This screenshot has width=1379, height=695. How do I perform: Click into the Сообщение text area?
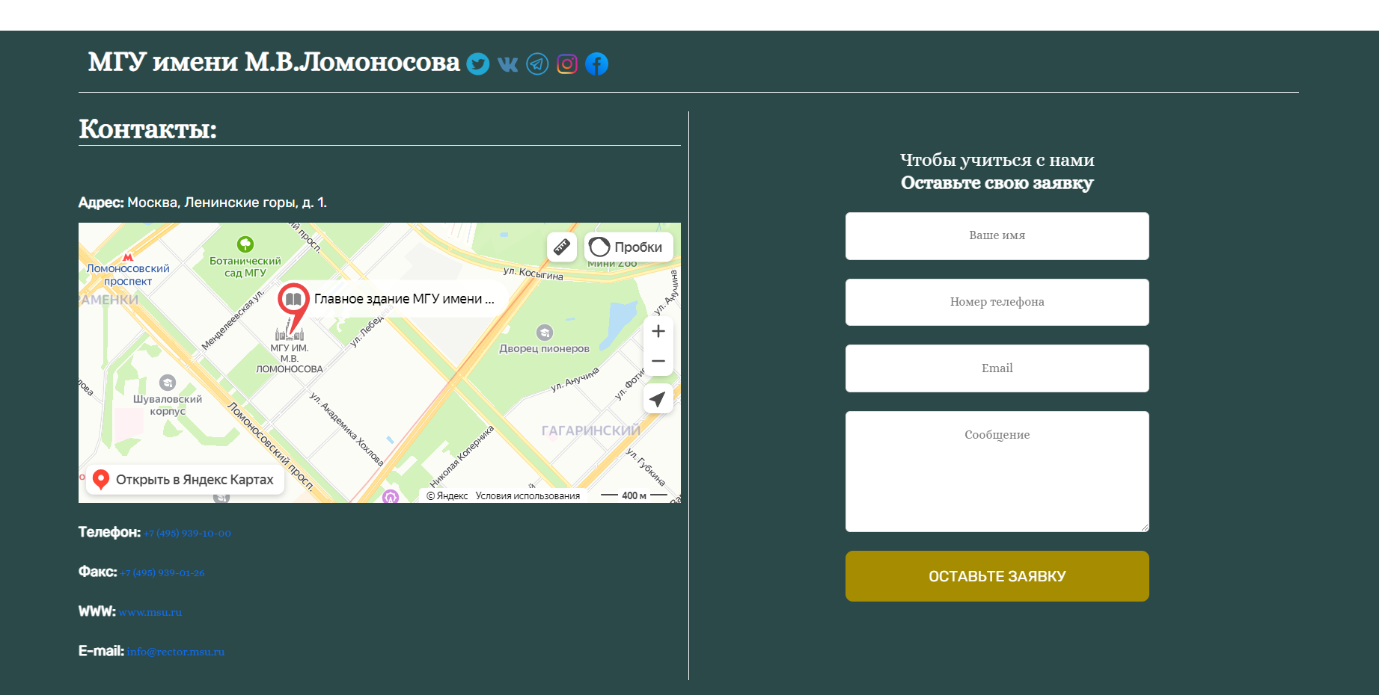pyautogui.click(x=997, y=472)
